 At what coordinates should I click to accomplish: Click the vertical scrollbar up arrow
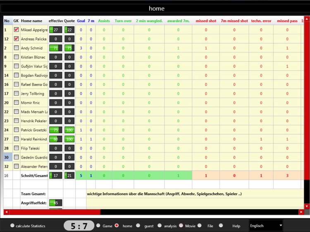point(307,19)
